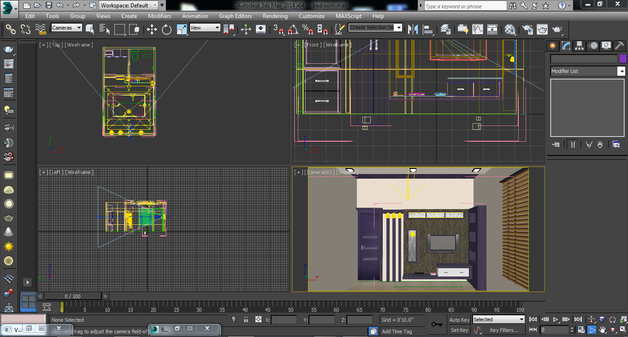Click the purple object color swatch
This screenshot has height=337, width=628.
click(x=623, y=59)
